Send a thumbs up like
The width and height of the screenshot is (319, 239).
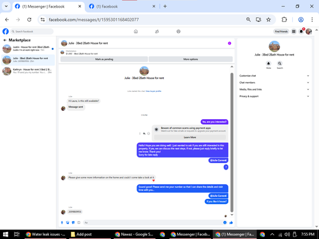[x=231, y=222]
